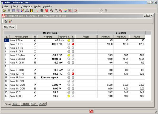
Task: Open the Soubor menu
Action: 5,6
